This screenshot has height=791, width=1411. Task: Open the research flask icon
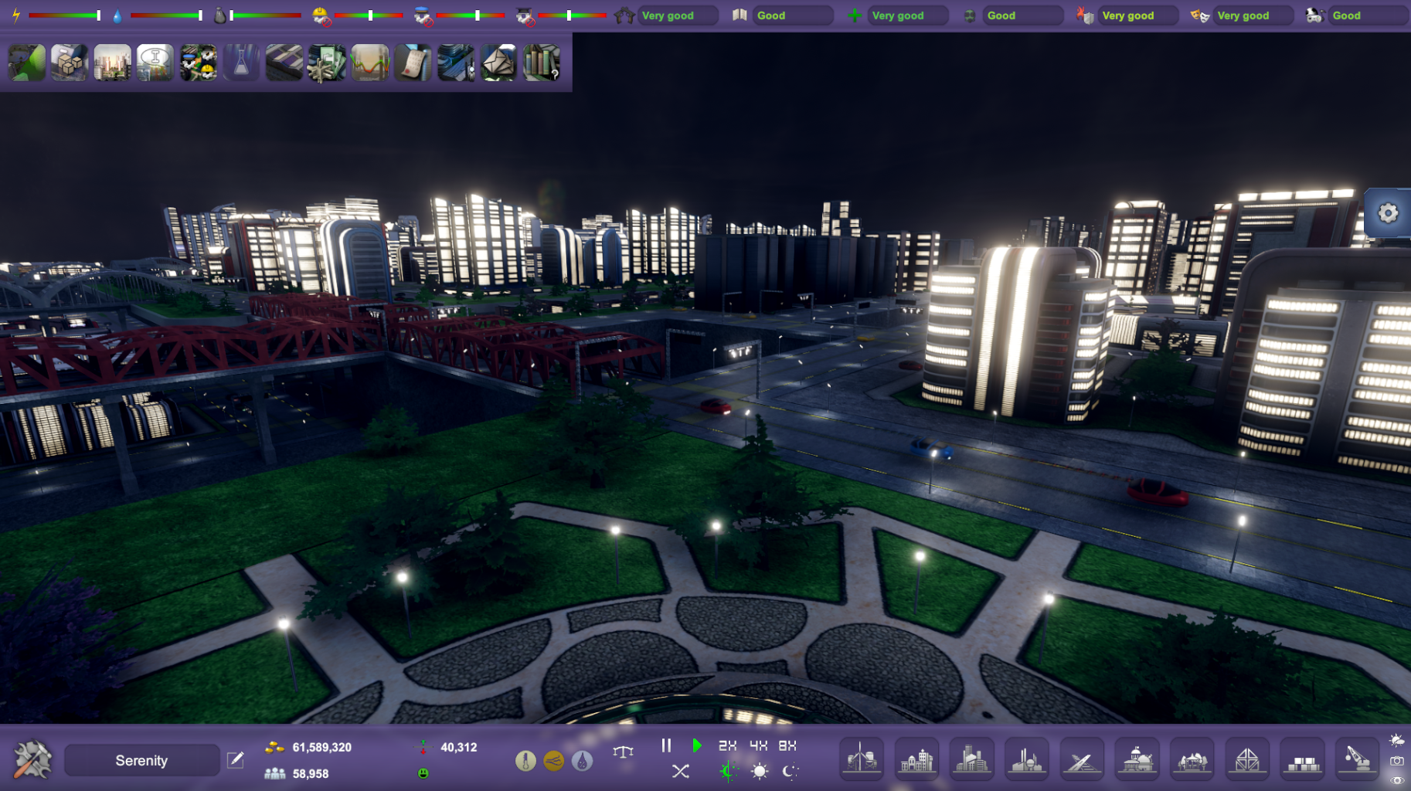click(241, 63)
